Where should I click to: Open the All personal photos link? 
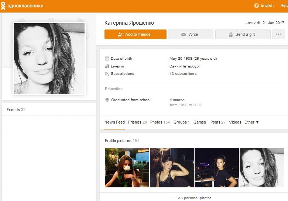(195, 198)
